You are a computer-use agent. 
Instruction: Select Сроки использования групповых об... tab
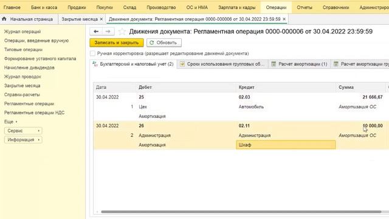[x=222, y=64]
